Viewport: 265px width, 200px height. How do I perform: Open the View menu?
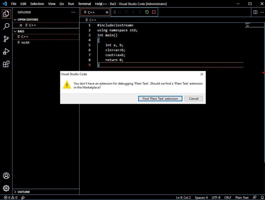51,4
